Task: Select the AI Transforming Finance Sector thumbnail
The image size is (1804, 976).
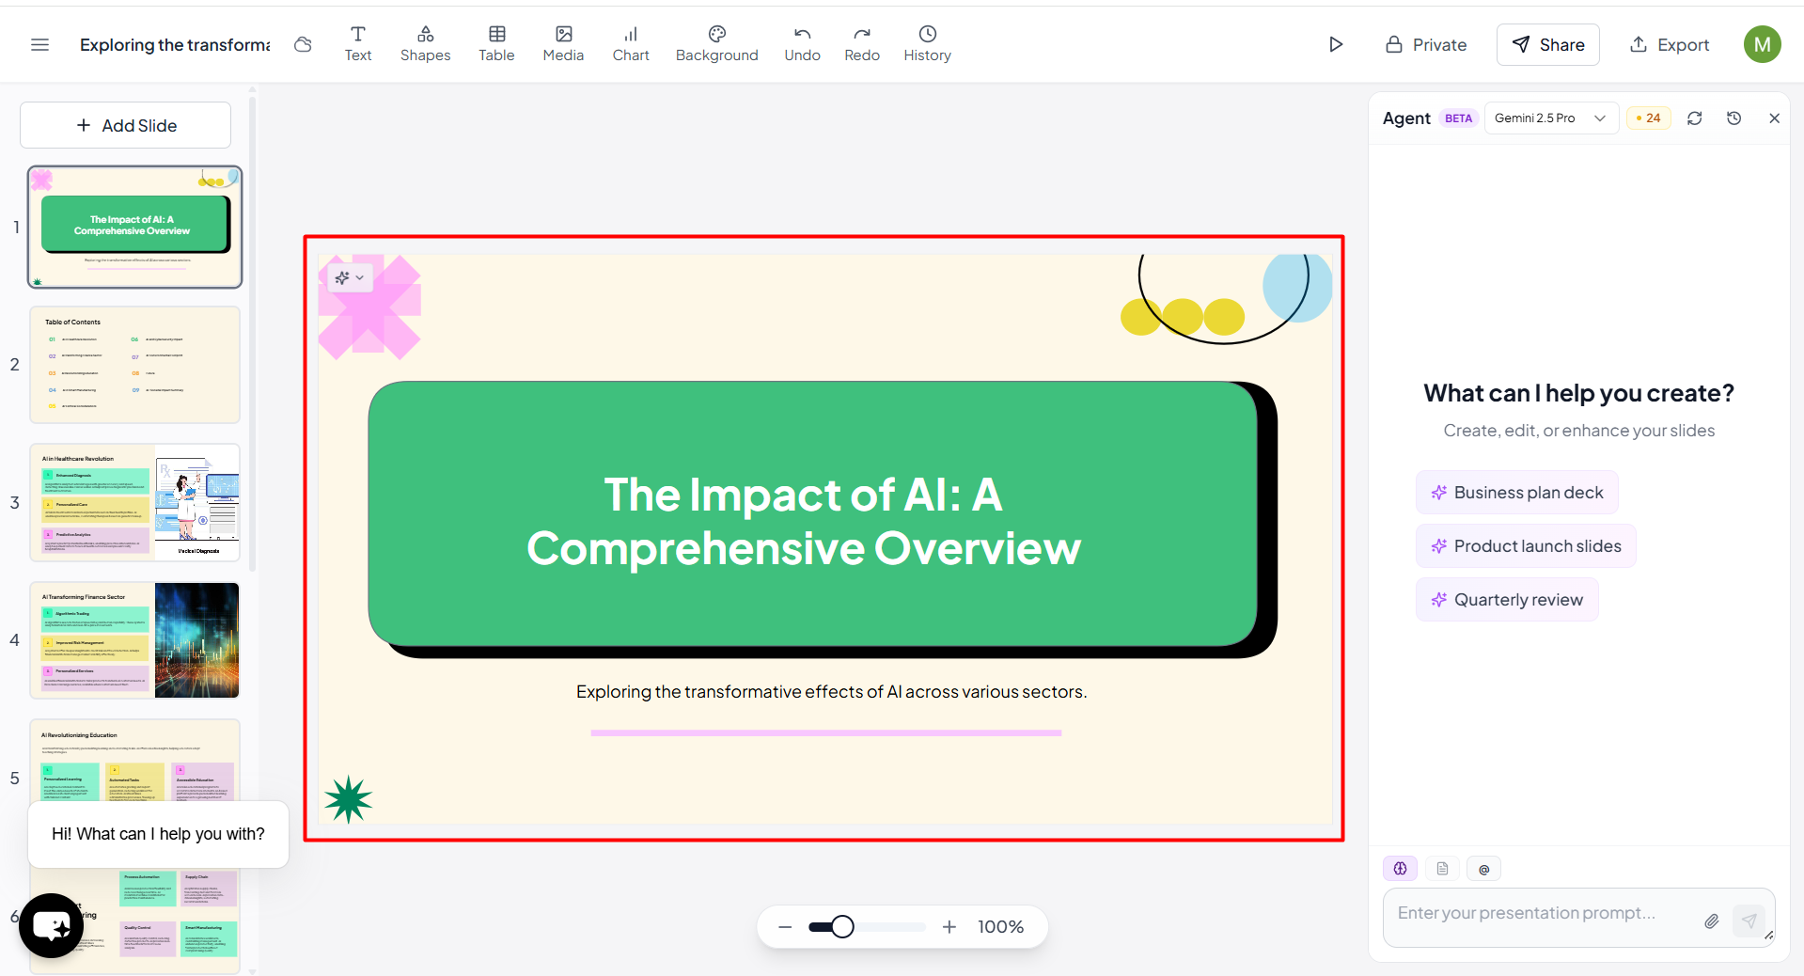Action: 134,640
